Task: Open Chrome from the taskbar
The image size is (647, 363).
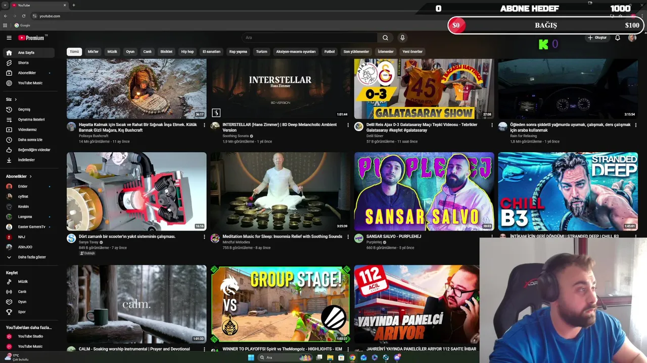Action: pyautogui.click(x=352, y=357)
